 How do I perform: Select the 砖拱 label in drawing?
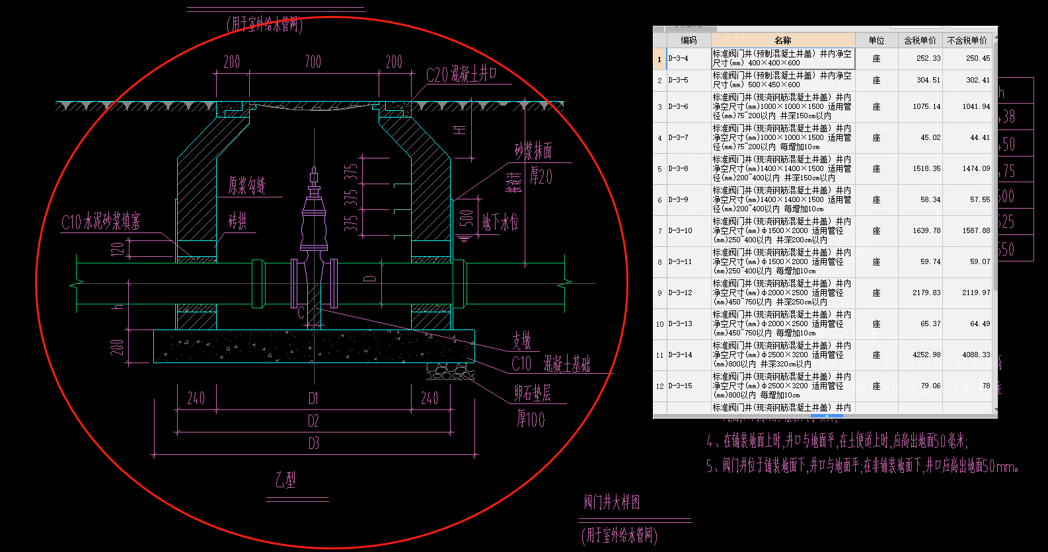point(238,221)
